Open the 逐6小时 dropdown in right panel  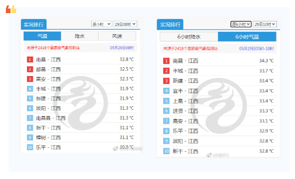241,24
